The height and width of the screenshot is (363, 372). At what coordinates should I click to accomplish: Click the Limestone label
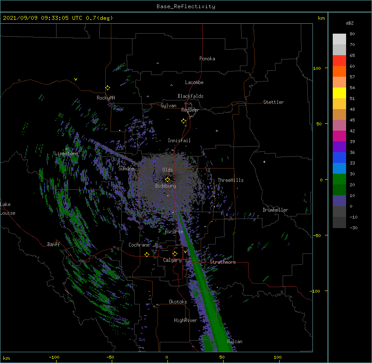pos(66,153)
